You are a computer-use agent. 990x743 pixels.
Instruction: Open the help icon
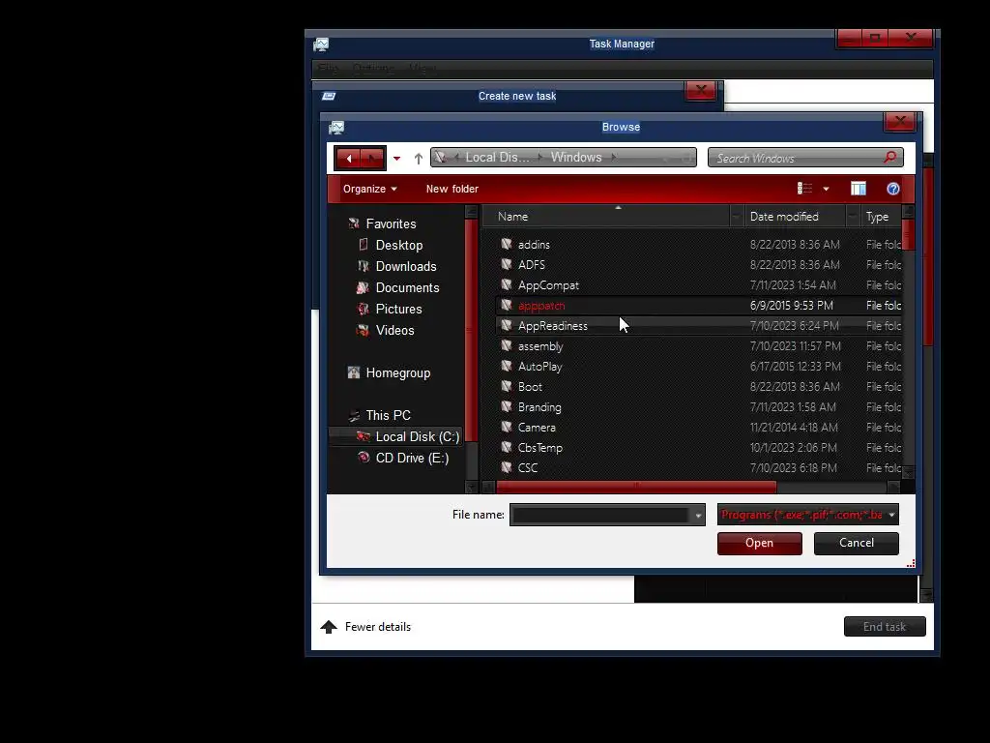tap(892, 189)
